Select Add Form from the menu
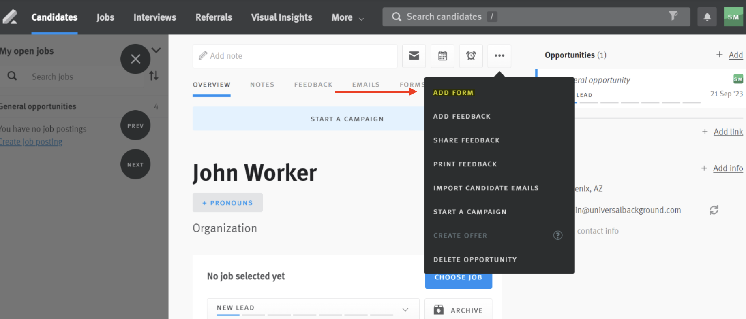Image resolution: width=746 pixels, height=319 pixels. click(453, 93)
